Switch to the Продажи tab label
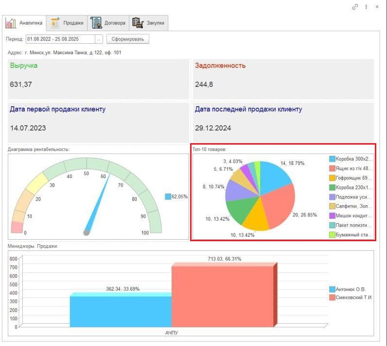The image size is (387, 346). click(x=73, y=23)
